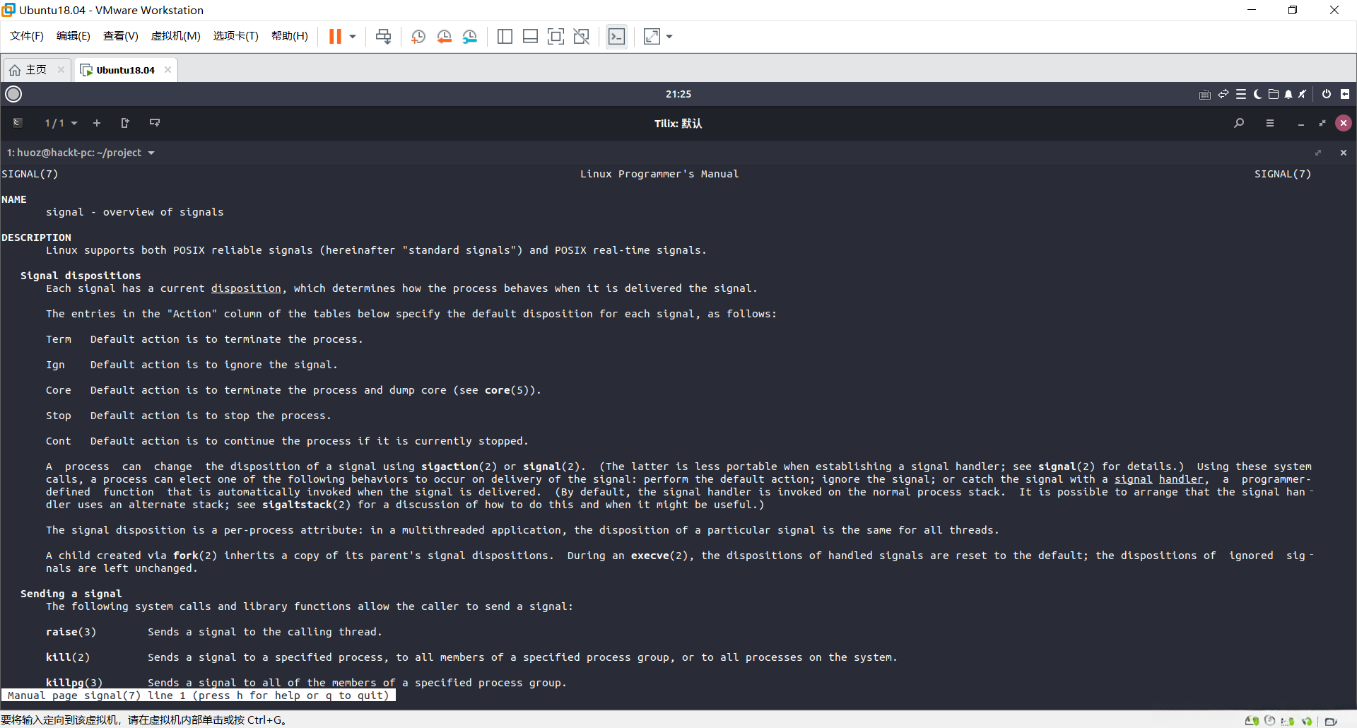Toggle night mode with the moon icon

[x=1257, y=94]
